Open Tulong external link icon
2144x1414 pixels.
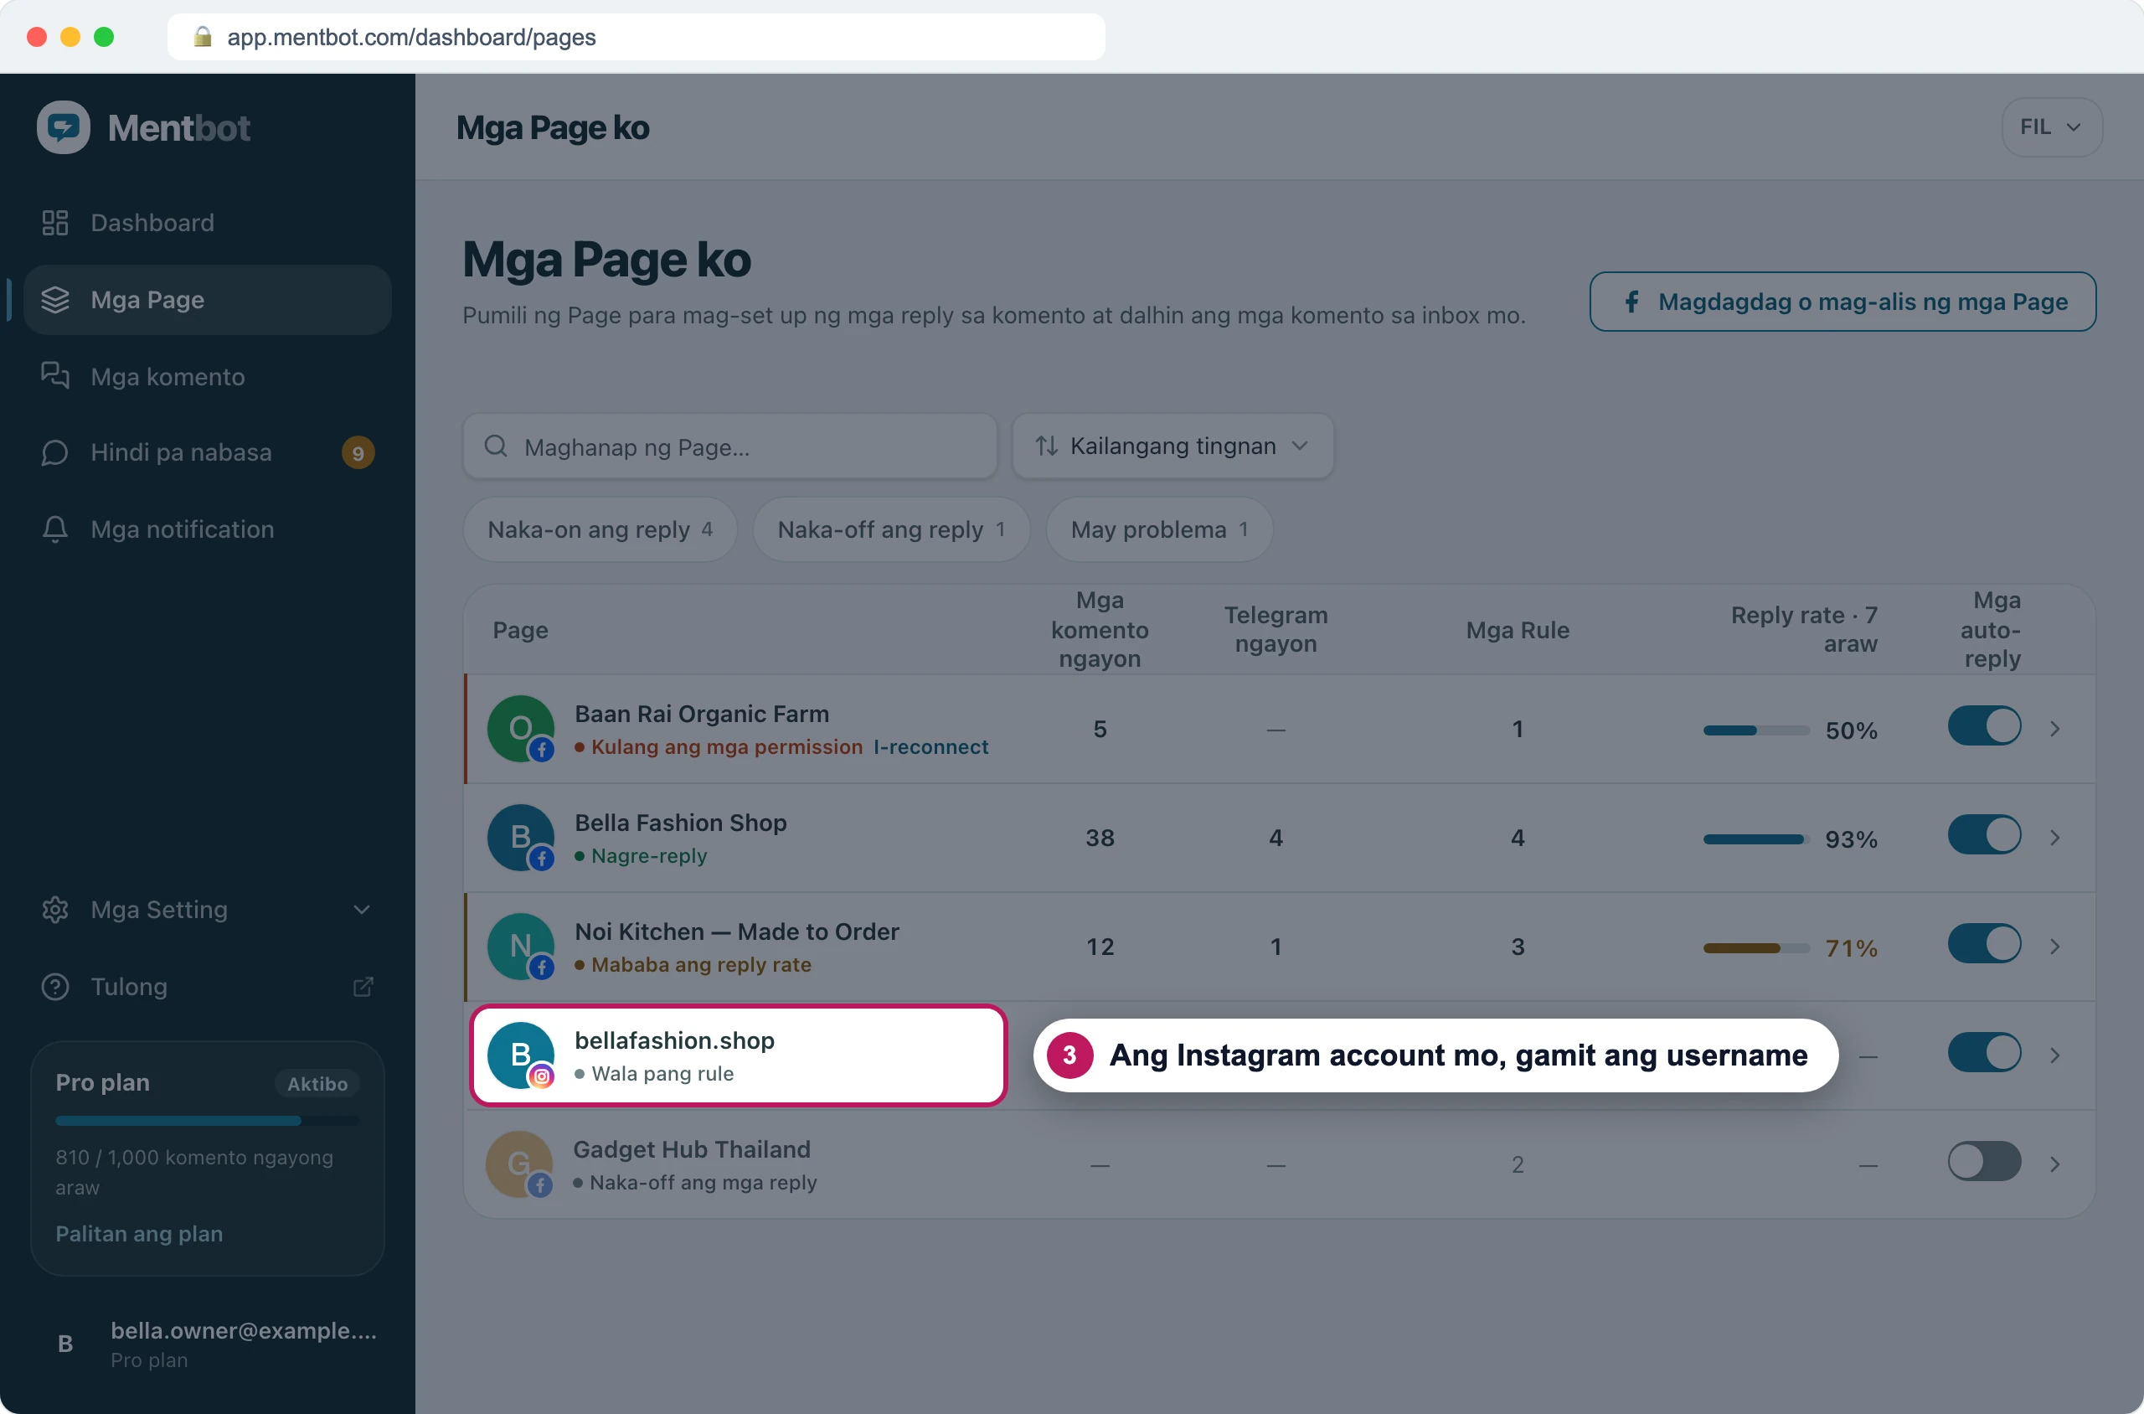point(363,987)
